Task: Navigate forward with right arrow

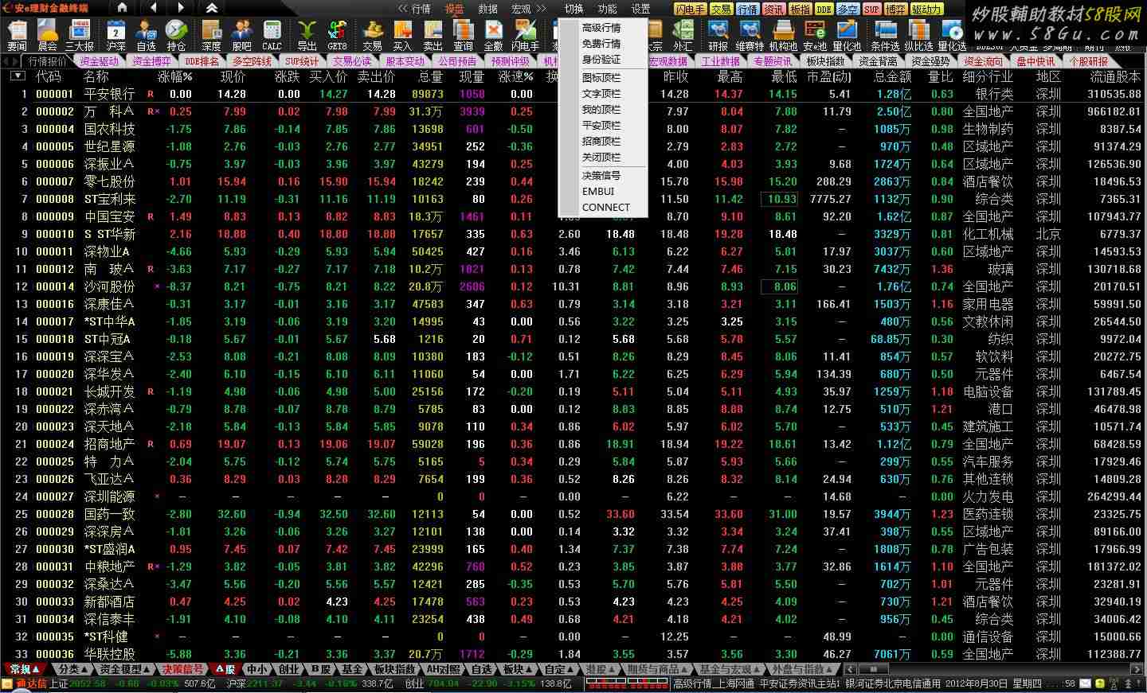Action: [181, 8]
